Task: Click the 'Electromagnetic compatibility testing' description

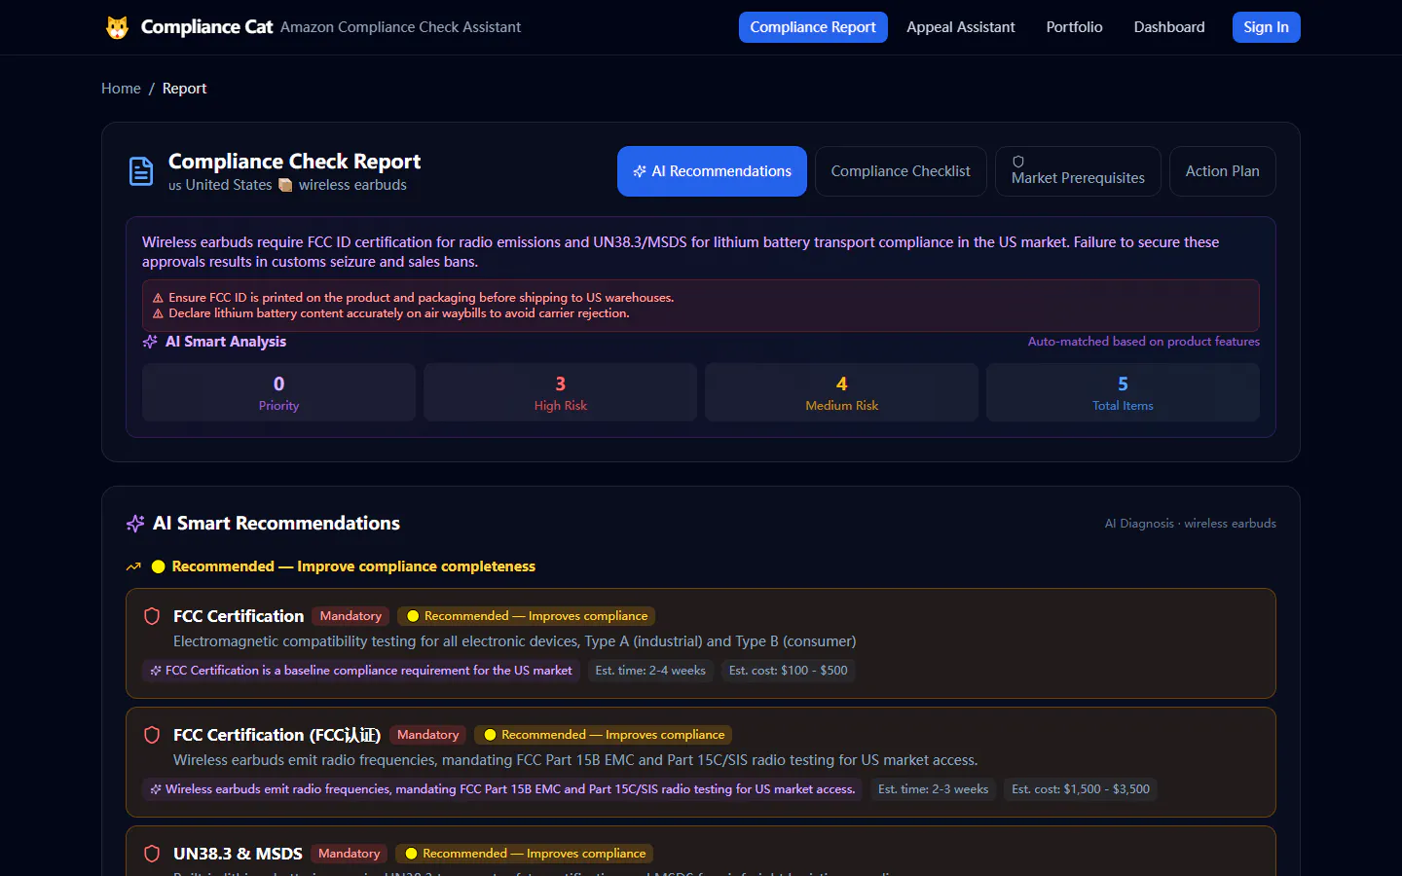Action: point(515,641)
